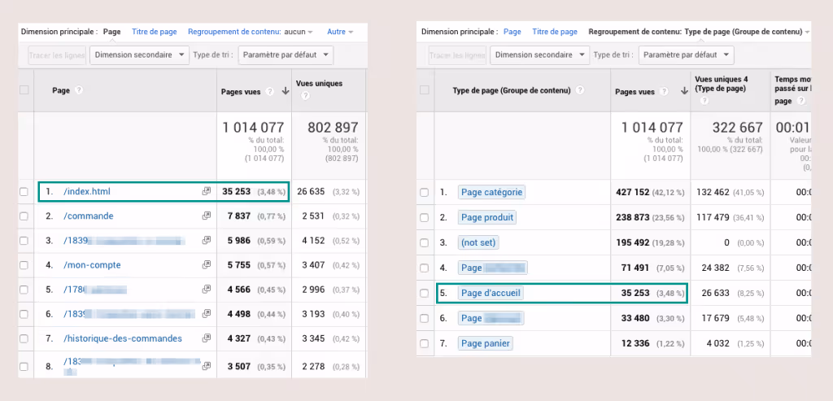
Task: Click the 238 873 pages vues value
Action: click(x=632, y=217)
